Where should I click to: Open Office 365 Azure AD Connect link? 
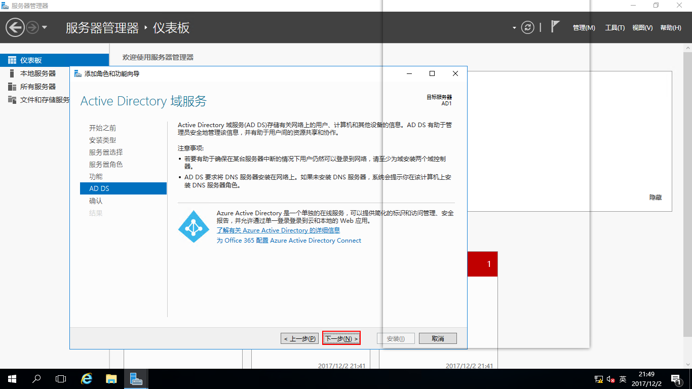[x=289, y=241]
